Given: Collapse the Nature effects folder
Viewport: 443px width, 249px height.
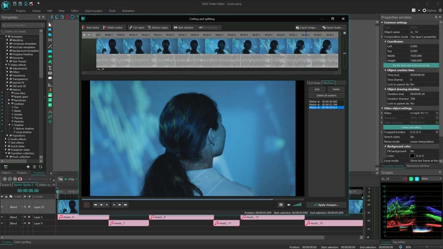Looking at the screenshot, I should coord(7,89).
